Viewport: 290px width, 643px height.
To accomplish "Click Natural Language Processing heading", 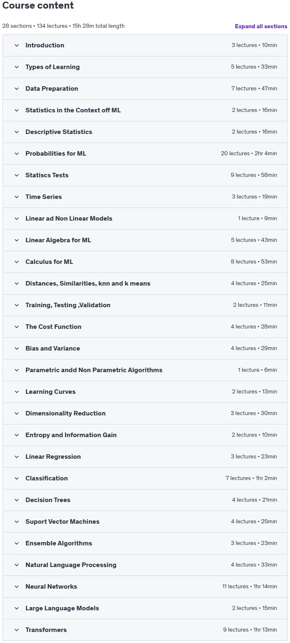I will tap(71, 565).
